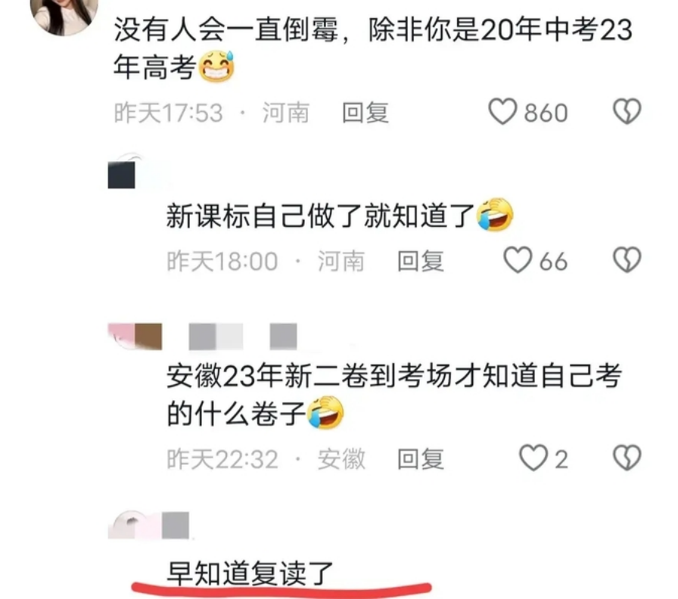Dislike the 20年中考23年高考 comment
Image resolution: width=678 pixels, height=599 pixels.
click(x=627, y=111)
